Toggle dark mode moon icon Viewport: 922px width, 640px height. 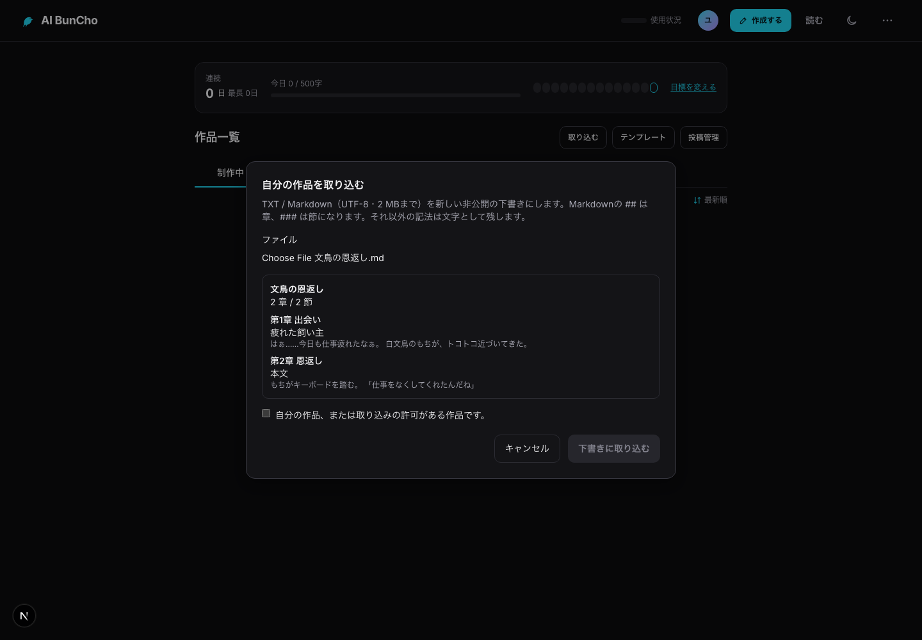click(x=852, y=20)
